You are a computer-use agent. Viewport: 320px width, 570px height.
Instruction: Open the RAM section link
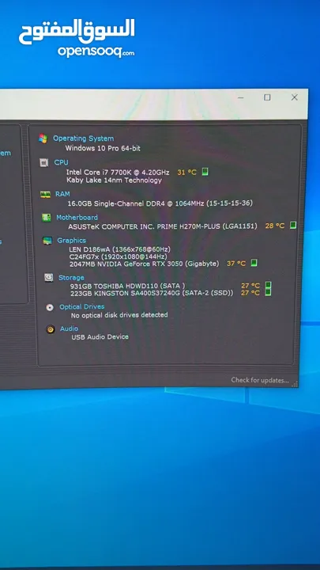click(x=62, y=194)
